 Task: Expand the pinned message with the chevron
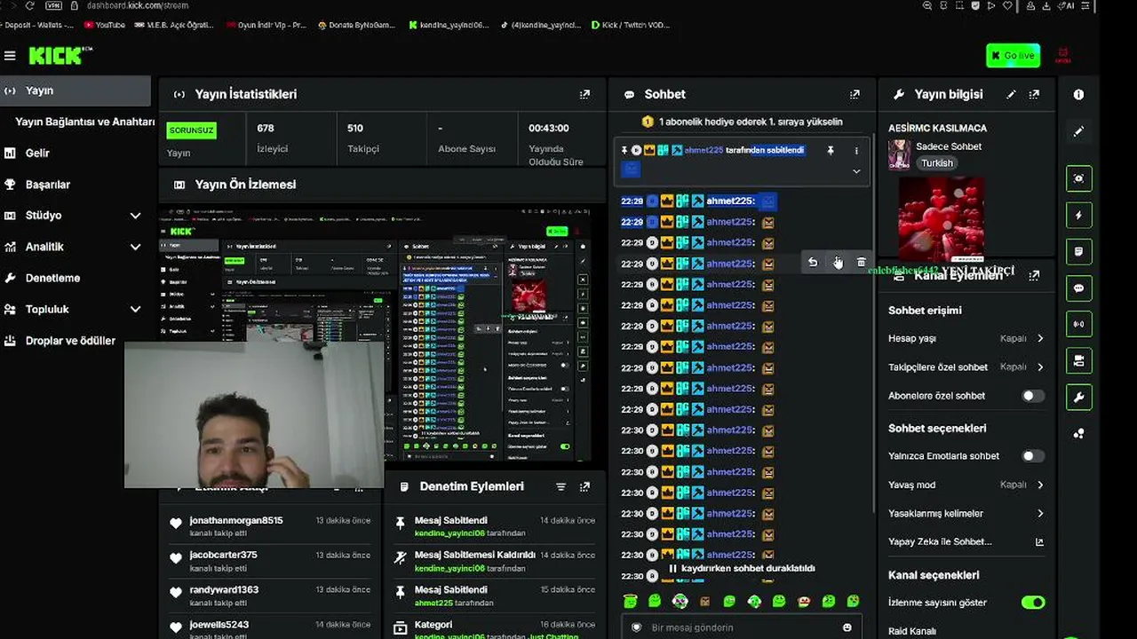(856, 171)
